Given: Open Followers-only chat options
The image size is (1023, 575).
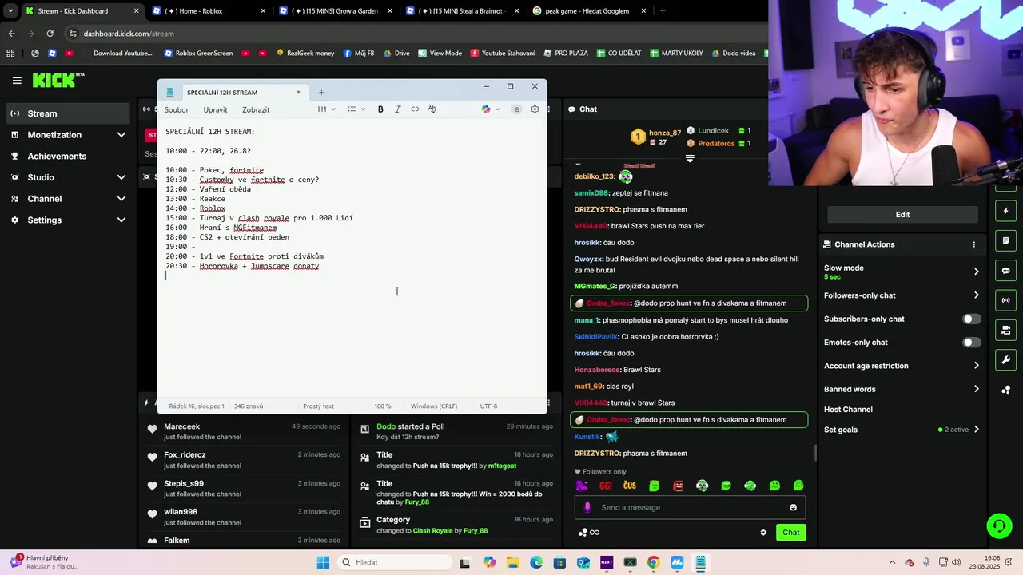Looking at the screenshot, I should coord(902,295).
